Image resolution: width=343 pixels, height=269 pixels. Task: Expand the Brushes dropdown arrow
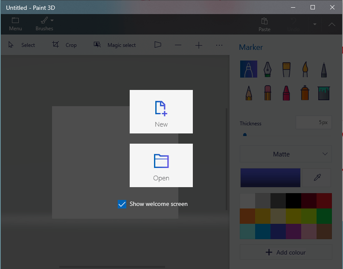pos(52,20)
